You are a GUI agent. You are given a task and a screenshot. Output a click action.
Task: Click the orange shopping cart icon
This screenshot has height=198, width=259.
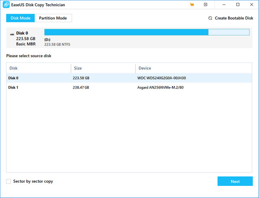click(x=191, y=5)
